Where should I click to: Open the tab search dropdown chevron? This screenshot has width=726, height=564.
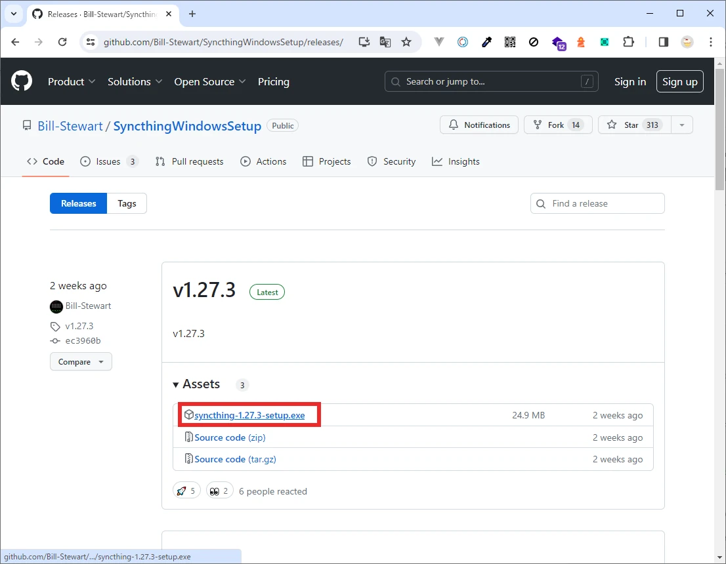[x=14, y=14]
